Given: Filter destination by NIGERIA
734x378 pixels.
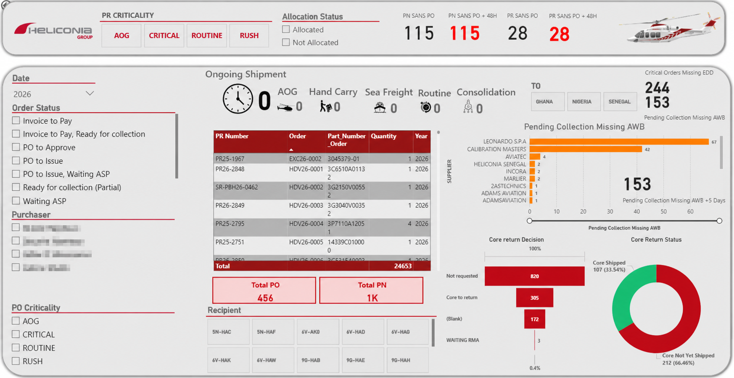Looking at the screenshot, I should 584,102.
